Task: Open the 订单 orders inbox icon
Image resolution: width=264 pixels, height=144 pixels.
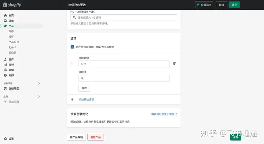Action: (5, 20)
